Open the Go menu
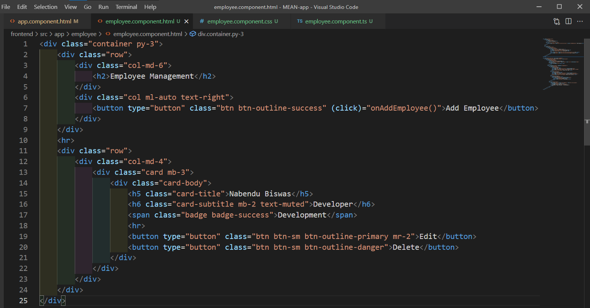590x308 pixels. pyautogui.click(x=88, y=7)
